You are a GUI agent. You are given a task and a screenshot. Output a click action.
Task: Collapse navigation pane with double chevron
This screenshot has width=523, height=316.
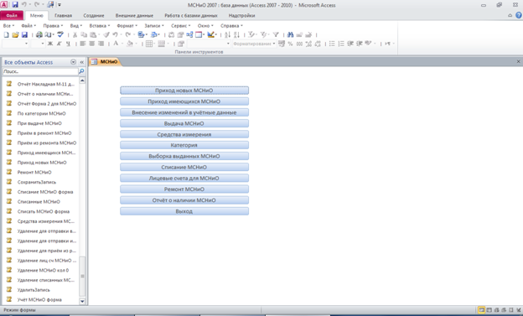(x=82, y=62)
